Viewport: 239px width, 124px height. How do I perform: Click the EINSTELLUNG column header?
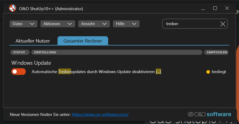tap(117, 52)
